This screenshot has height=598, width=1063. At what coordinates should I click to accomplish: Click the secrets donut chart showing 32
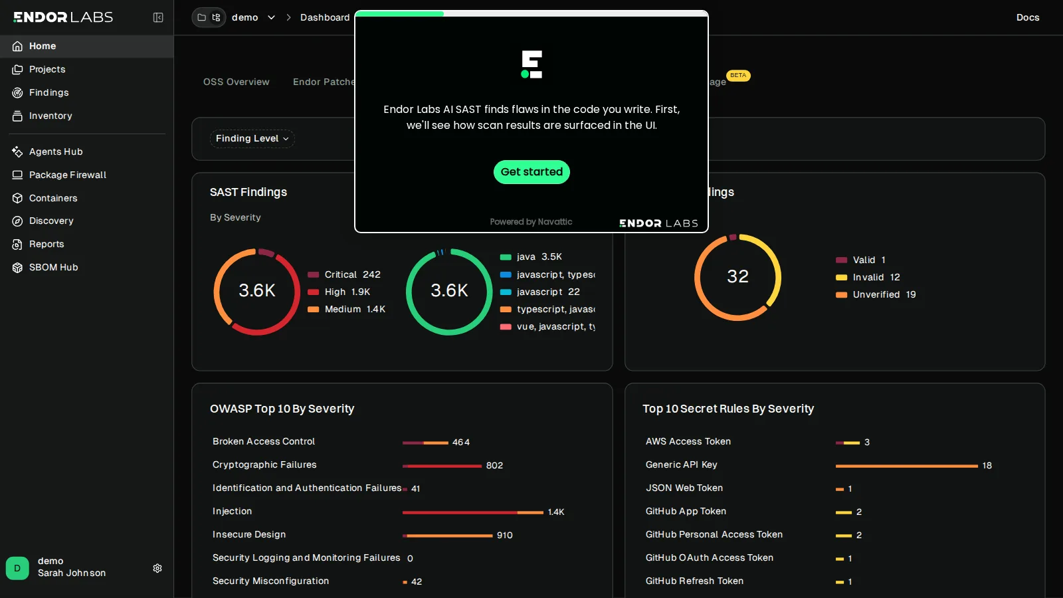(737, 277)
